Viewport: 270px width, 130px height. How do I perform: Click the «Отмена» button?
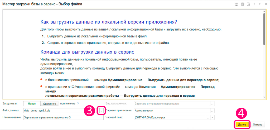[x=258, y=124]
